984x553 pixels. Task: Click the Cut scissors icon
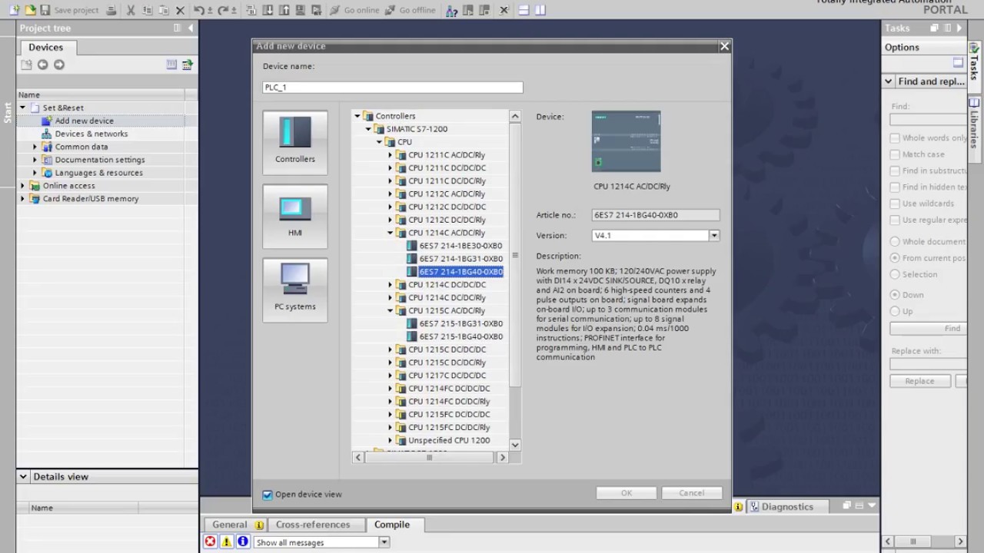(x=131, y=10)
